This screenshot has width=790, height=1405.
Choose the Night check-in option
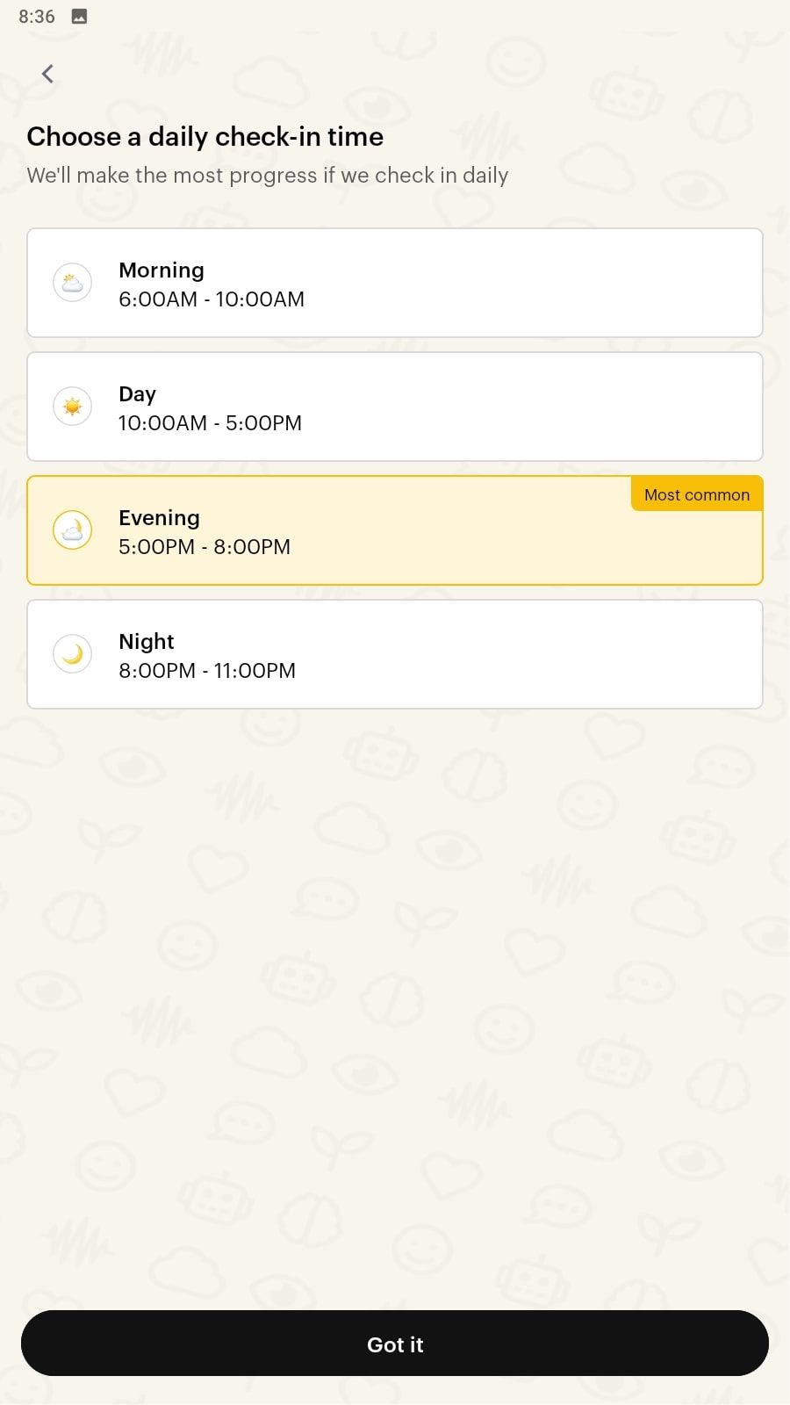click(395, 654)
